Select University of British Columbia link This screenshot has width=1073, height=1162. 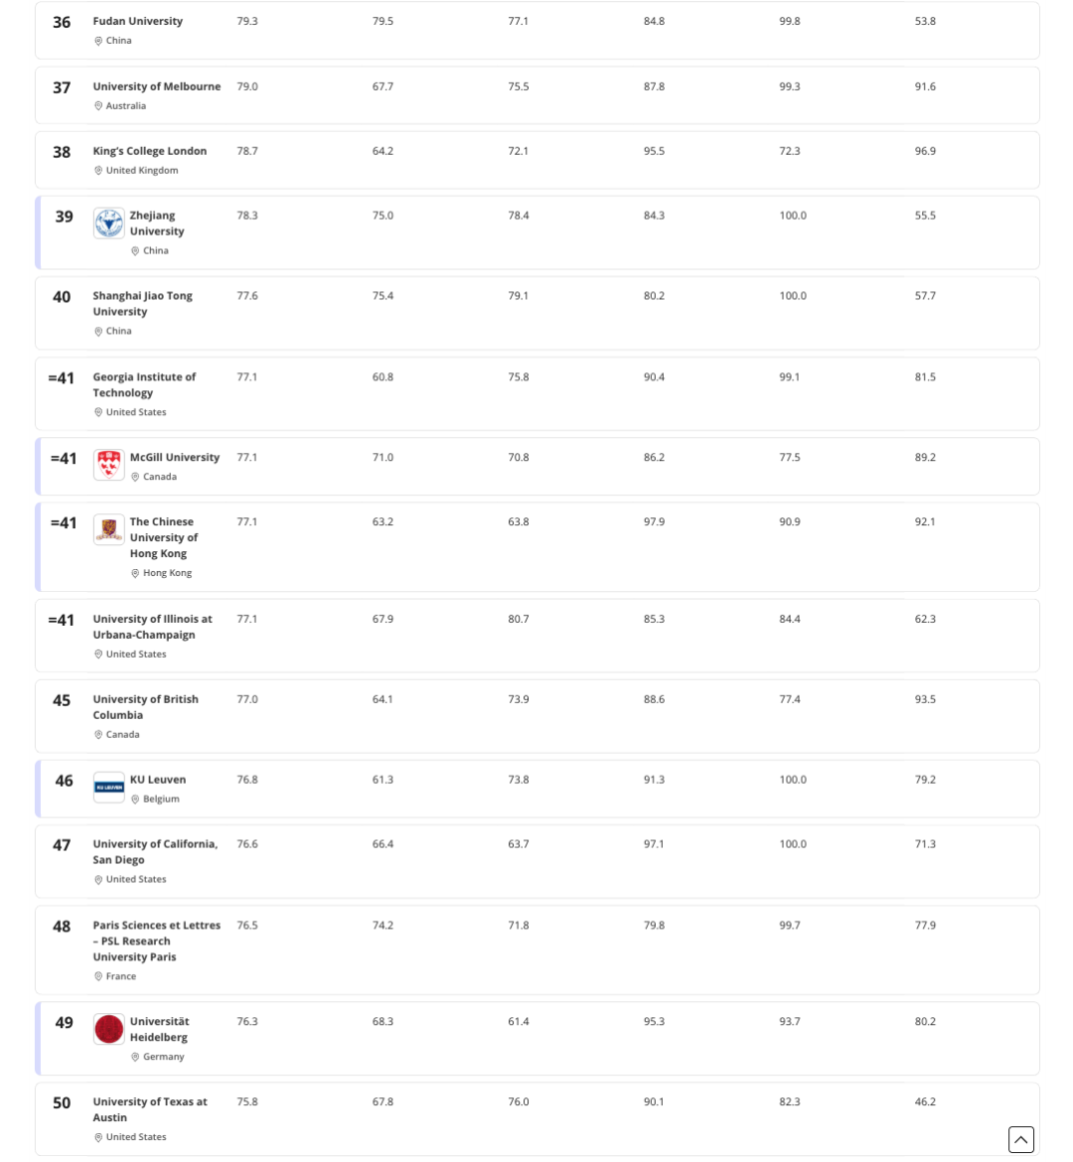click(x=145, y=707)
